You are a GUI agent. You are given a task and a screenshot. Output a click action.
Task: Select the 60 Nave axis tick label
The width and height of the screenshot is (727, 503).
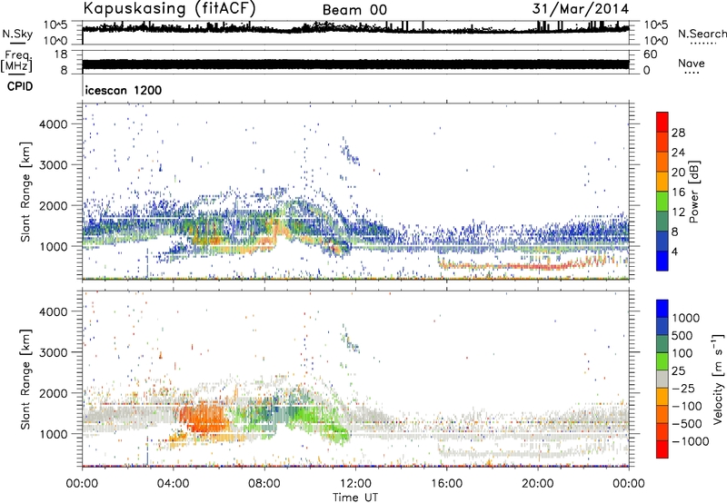point(650,54)
